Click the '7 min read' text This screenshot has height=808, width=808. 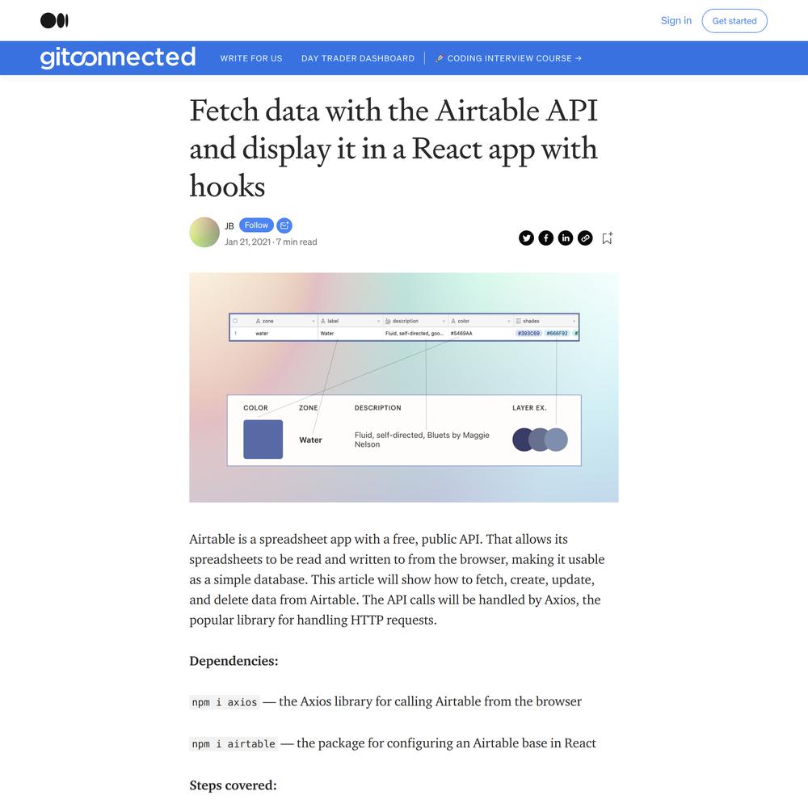pyautogui.click(x=297, y=242)
